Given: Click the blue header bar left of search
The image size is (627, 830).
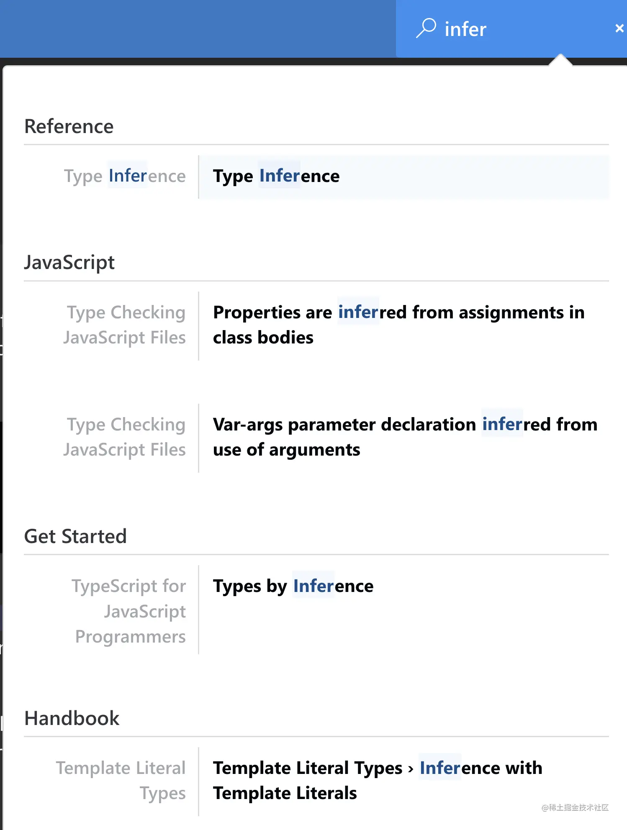Looking at the screenshot, I should (197, 28).
